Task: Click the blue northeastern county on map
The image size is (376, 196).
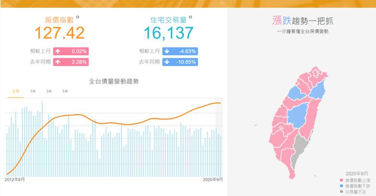Action: (x=318, y=90)
